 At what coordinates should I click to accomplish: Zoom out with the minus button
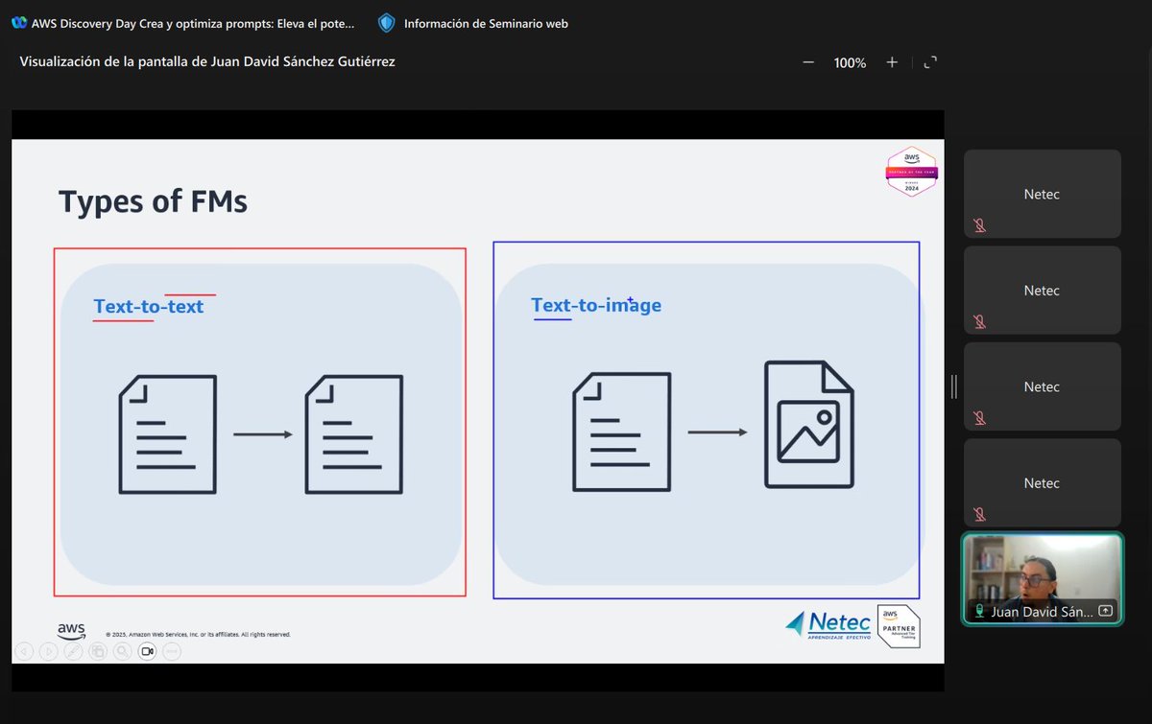pyautogui.click(x=807, y=61)
